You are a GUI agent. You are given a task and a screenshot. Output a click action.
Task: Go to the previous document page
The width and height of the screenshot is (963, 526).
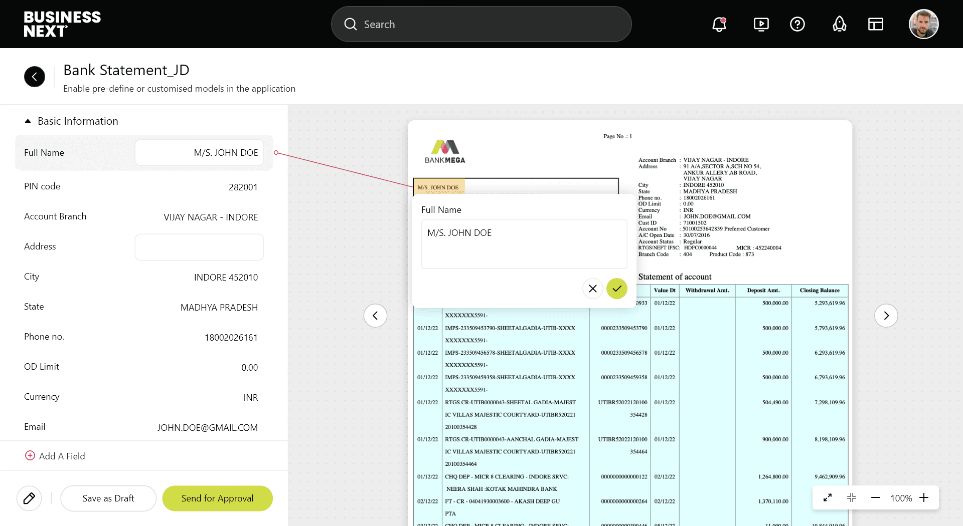coord(375,316)
